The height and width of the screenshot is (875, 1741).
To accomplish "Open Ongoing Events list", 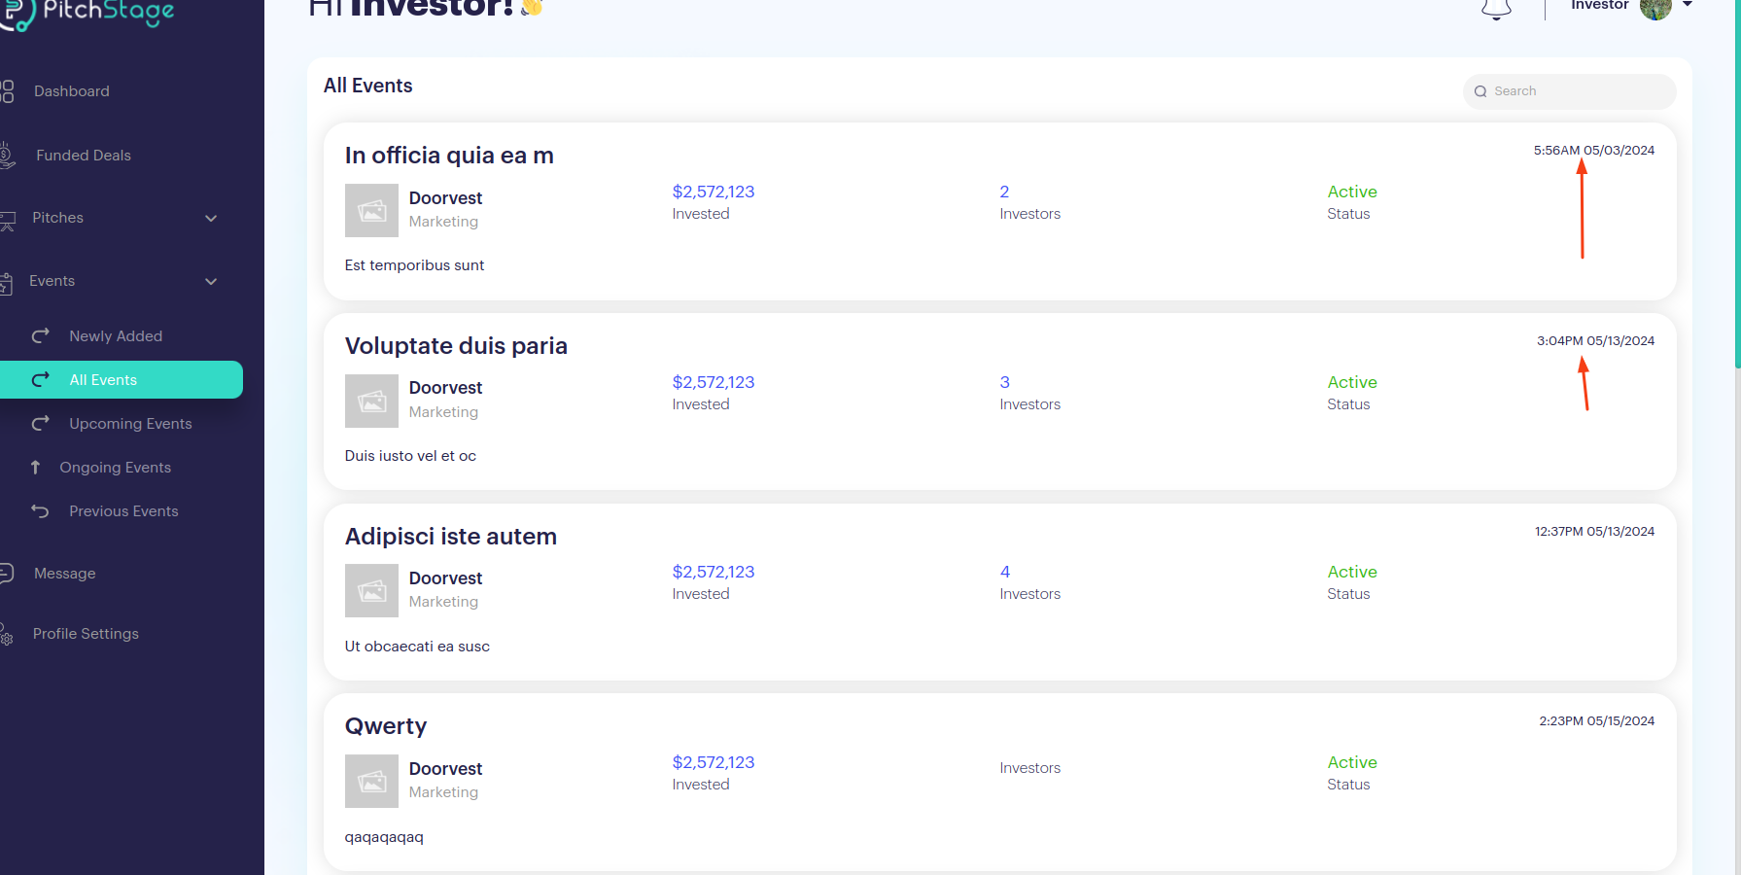I will (115, 468).
